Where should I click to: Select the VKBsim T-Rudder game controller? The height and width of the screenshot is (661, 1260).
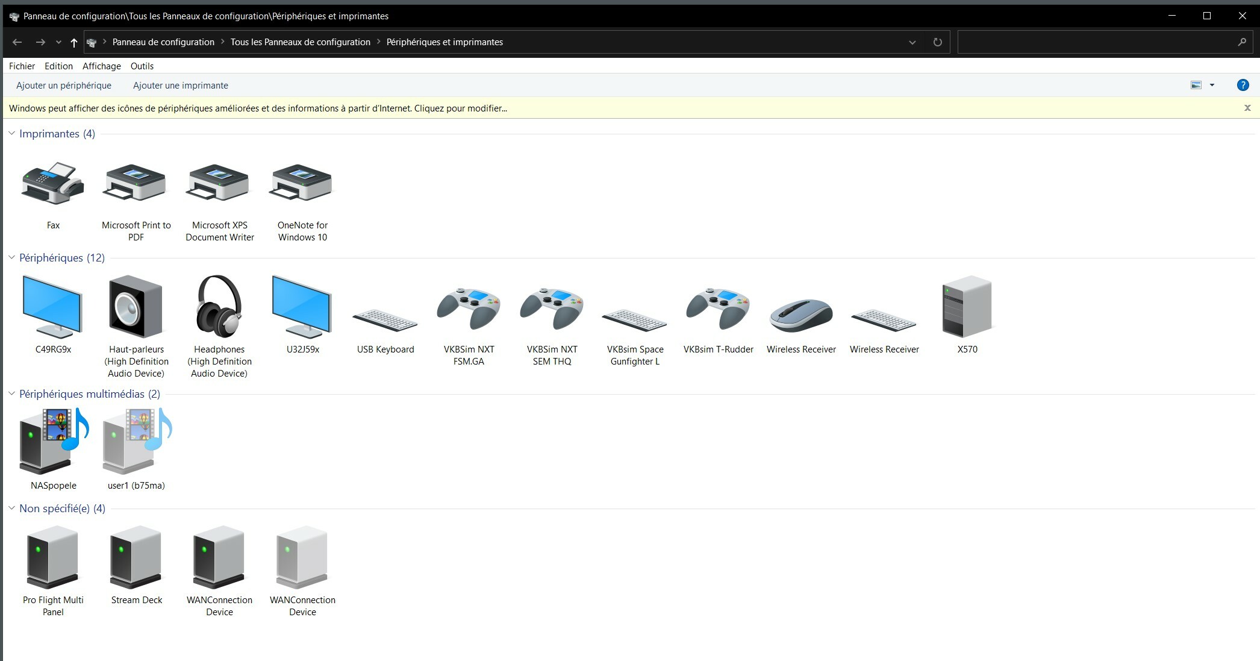click(718, 309)
